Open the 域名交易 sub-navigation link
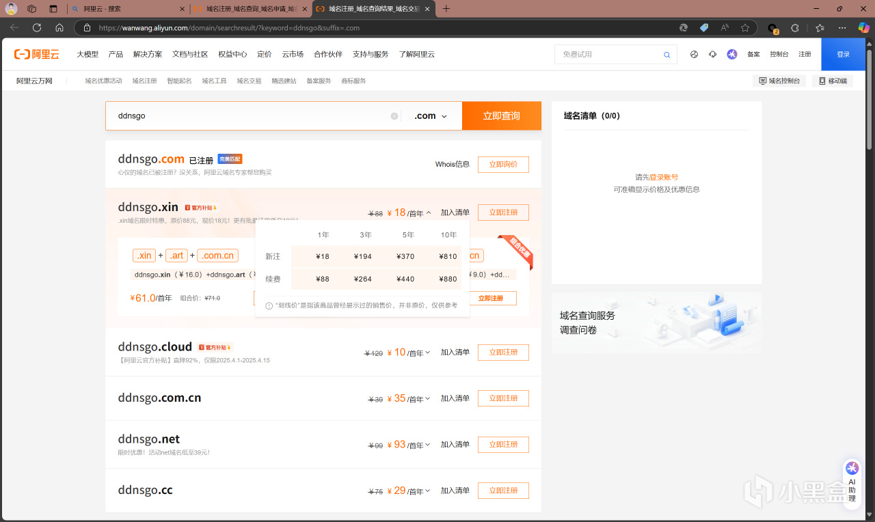The width and height of the screenshot is (875, 522). point(249,81)
